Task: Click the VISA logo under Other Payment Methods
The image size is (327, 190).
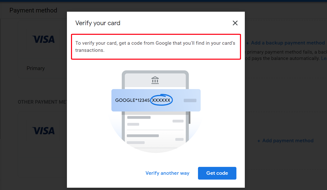Action: point(43,131)
